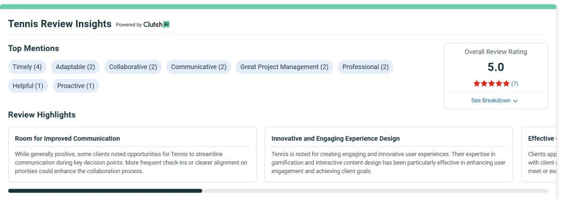Image resolution: width=562 pixels, height=199 pixels.
Task: Select the Helpful (1) mention chip
Action: (28, 86)
